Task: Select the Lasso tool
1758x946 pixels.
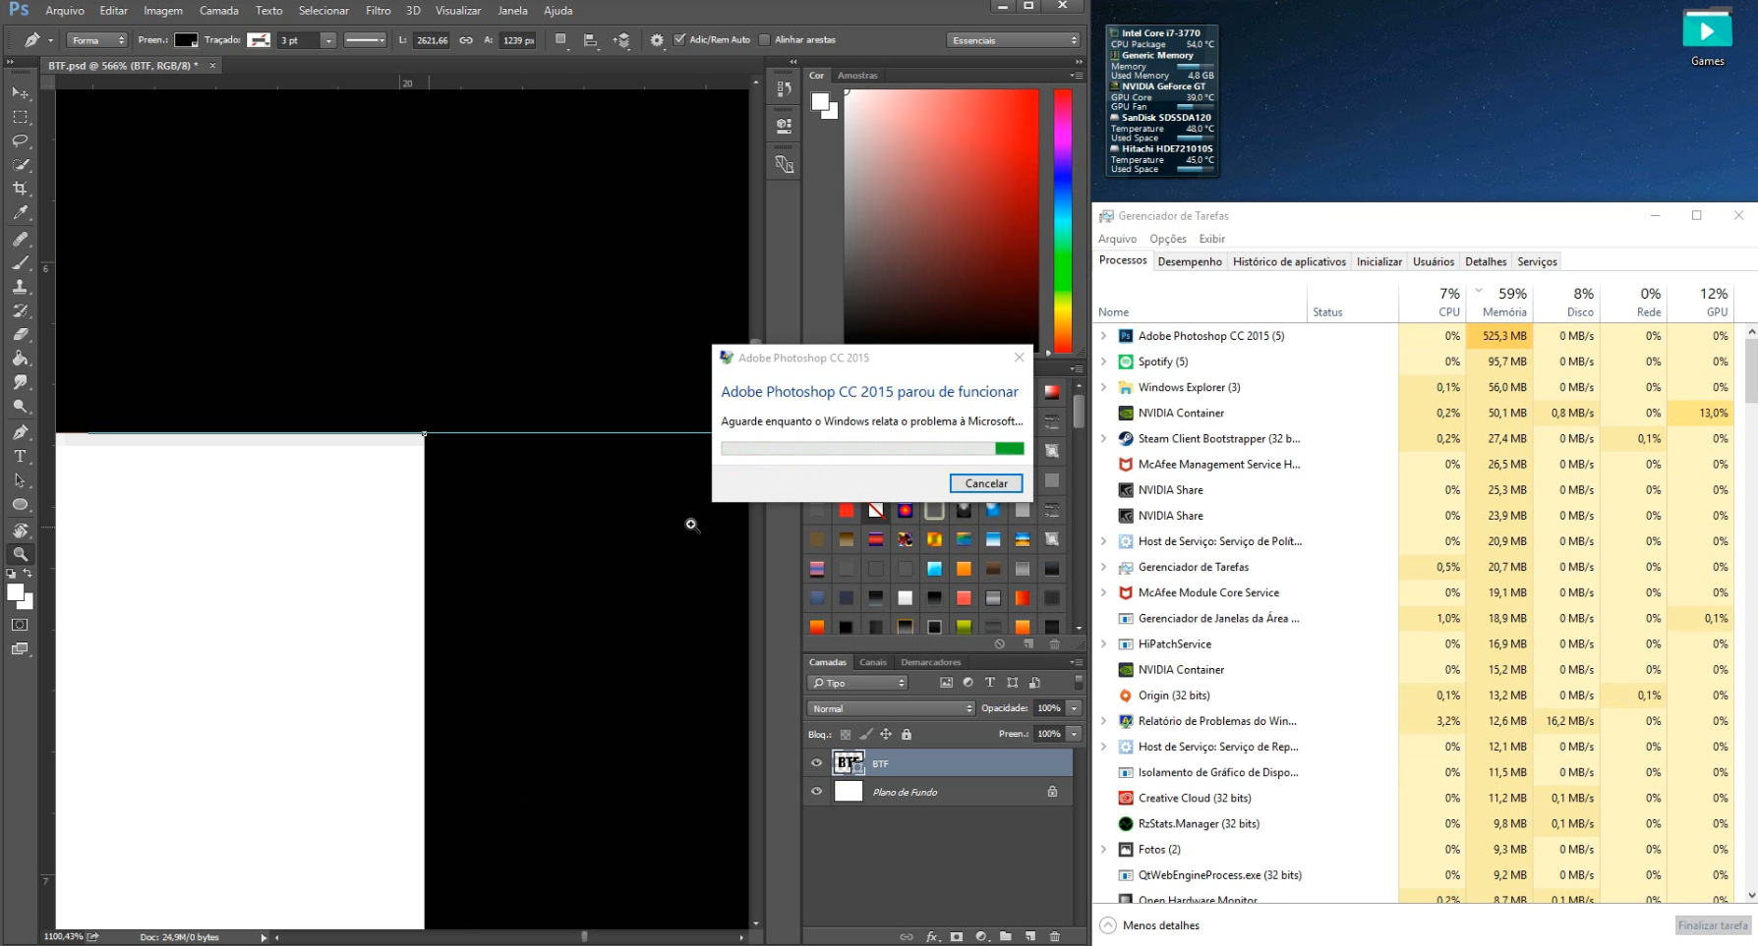Action: click(20, 140)
